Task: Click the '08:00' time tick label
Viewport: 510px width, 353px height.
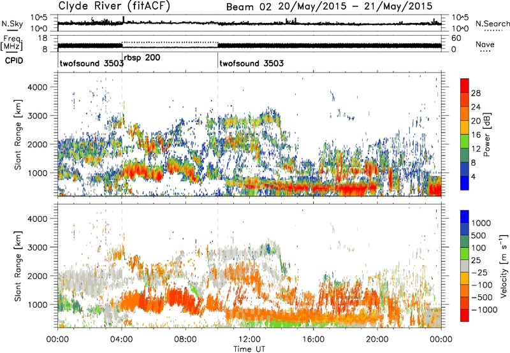Action: [x=186, y=340]
